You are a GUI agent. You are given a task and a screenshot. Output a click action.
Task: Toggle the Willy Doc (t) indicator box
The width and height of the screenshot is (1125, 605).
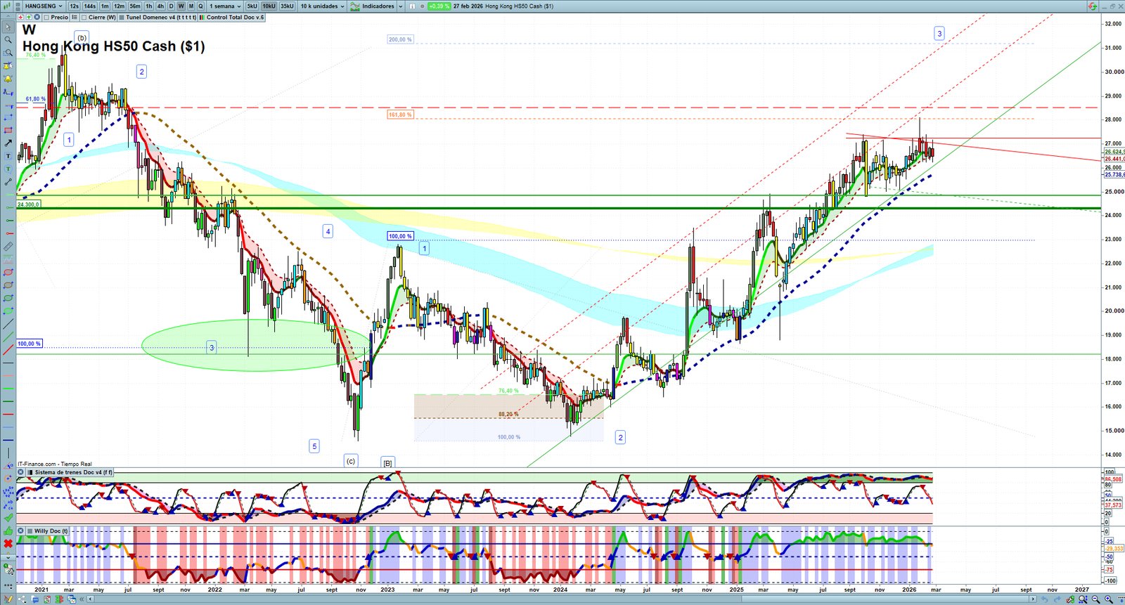pyautogui.click(x=30, y=531)
